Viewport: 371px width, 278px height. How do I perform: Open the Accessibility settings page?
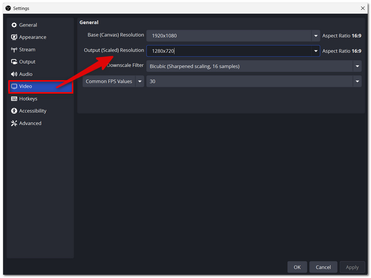point(40,111)
